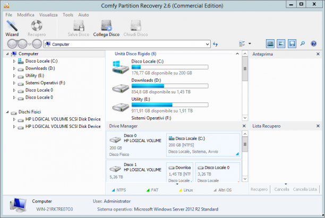325x218 pixels.
Task: Open the Tools menu
Action: click(68, 15)
